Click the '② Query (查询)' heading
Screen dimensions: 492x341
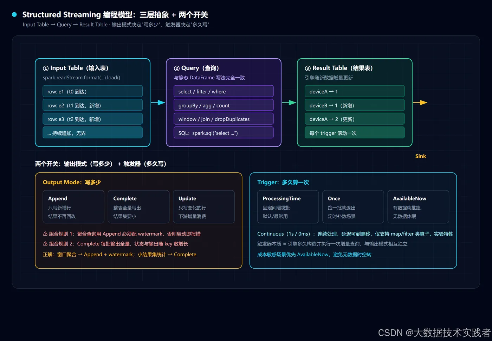coord(196,68)
